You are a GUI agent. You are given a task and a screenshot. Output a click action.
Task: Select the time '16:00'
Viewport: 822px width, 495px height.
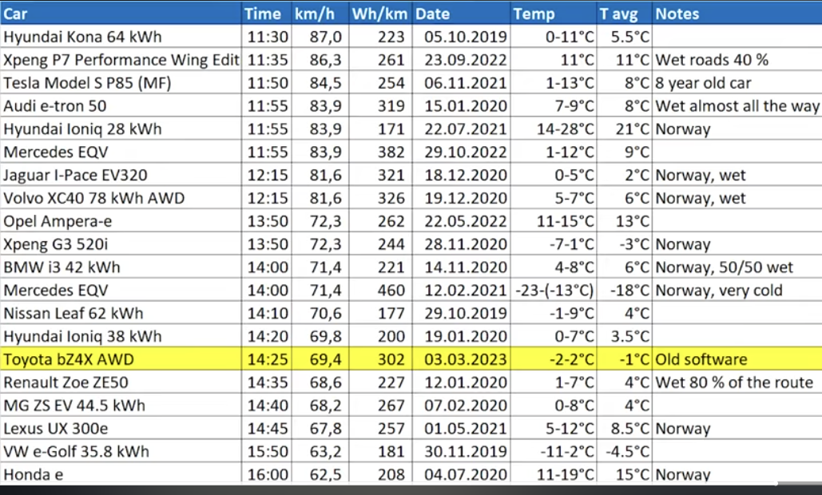pos(267,474)
